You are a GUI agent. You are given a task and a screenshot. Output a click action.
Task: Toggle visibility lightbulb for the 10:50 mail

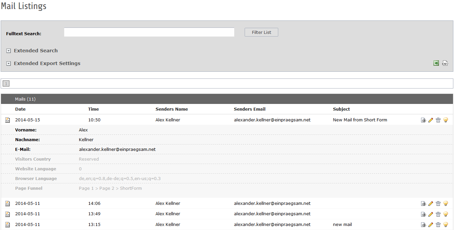click(x=446, y=120)
